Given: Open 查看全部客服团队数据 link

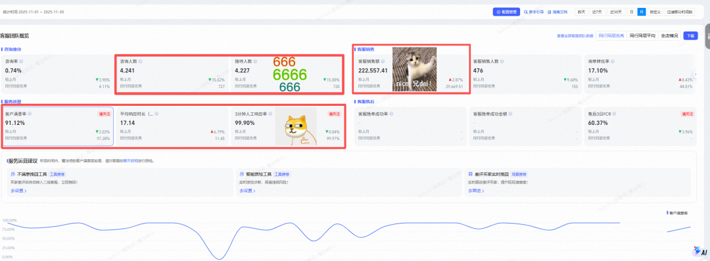Looking at the screenshot, I should (x=575, y=36).
